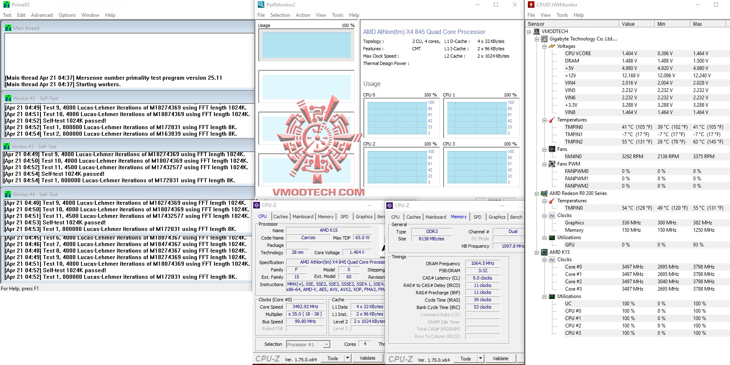This screenshot has height=365, width=730.
Task: Collapse the AMD K15 node in HWMonitor
Action: click(x=537, y=252)
